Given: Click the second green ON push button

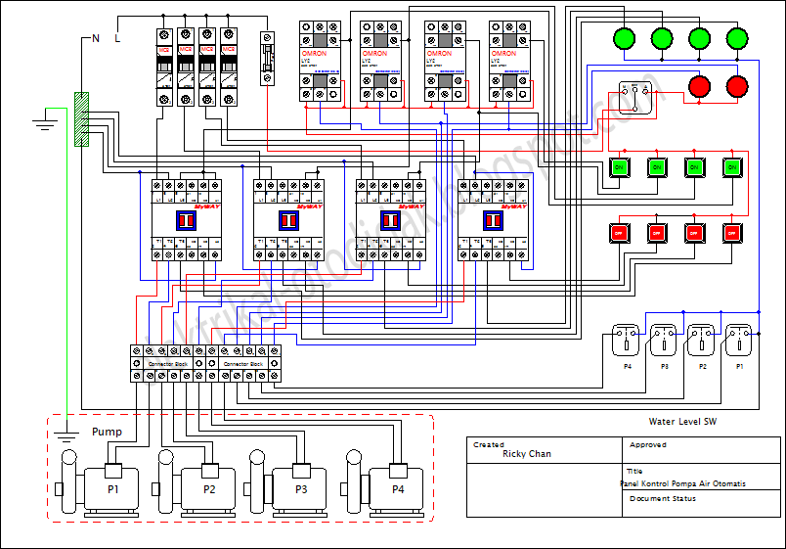Looking at the screenshot, I should [x=657, y=167].
